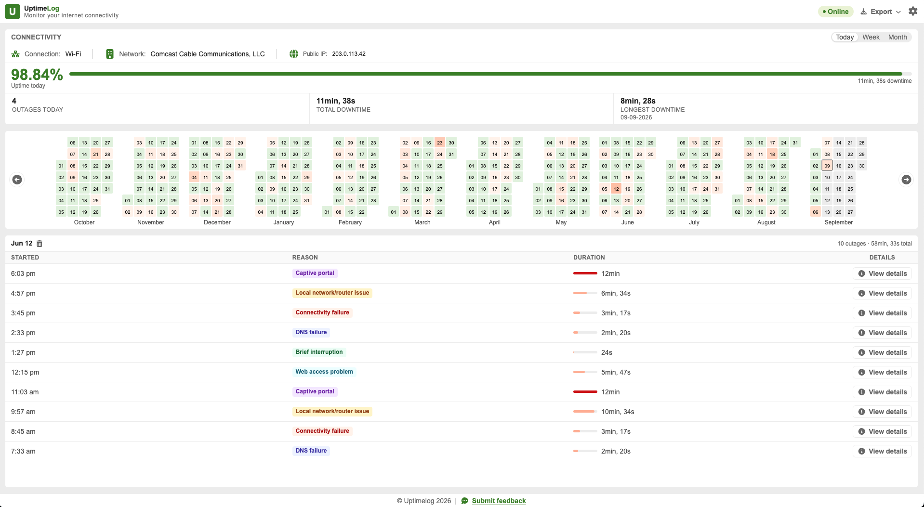
Task: Expand the Export dropdown chevron
Action: point(898,12)
